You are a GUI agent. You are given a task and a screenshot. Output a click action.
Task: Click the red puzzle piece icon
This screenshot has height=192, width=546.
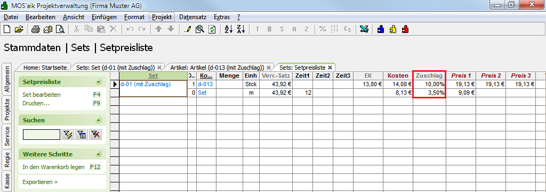[x=405, y=29]
